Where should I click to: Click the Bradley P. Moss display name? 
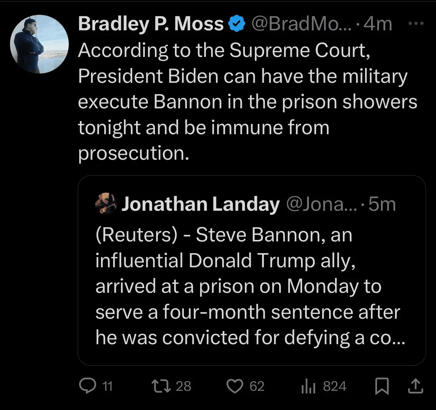151,24
